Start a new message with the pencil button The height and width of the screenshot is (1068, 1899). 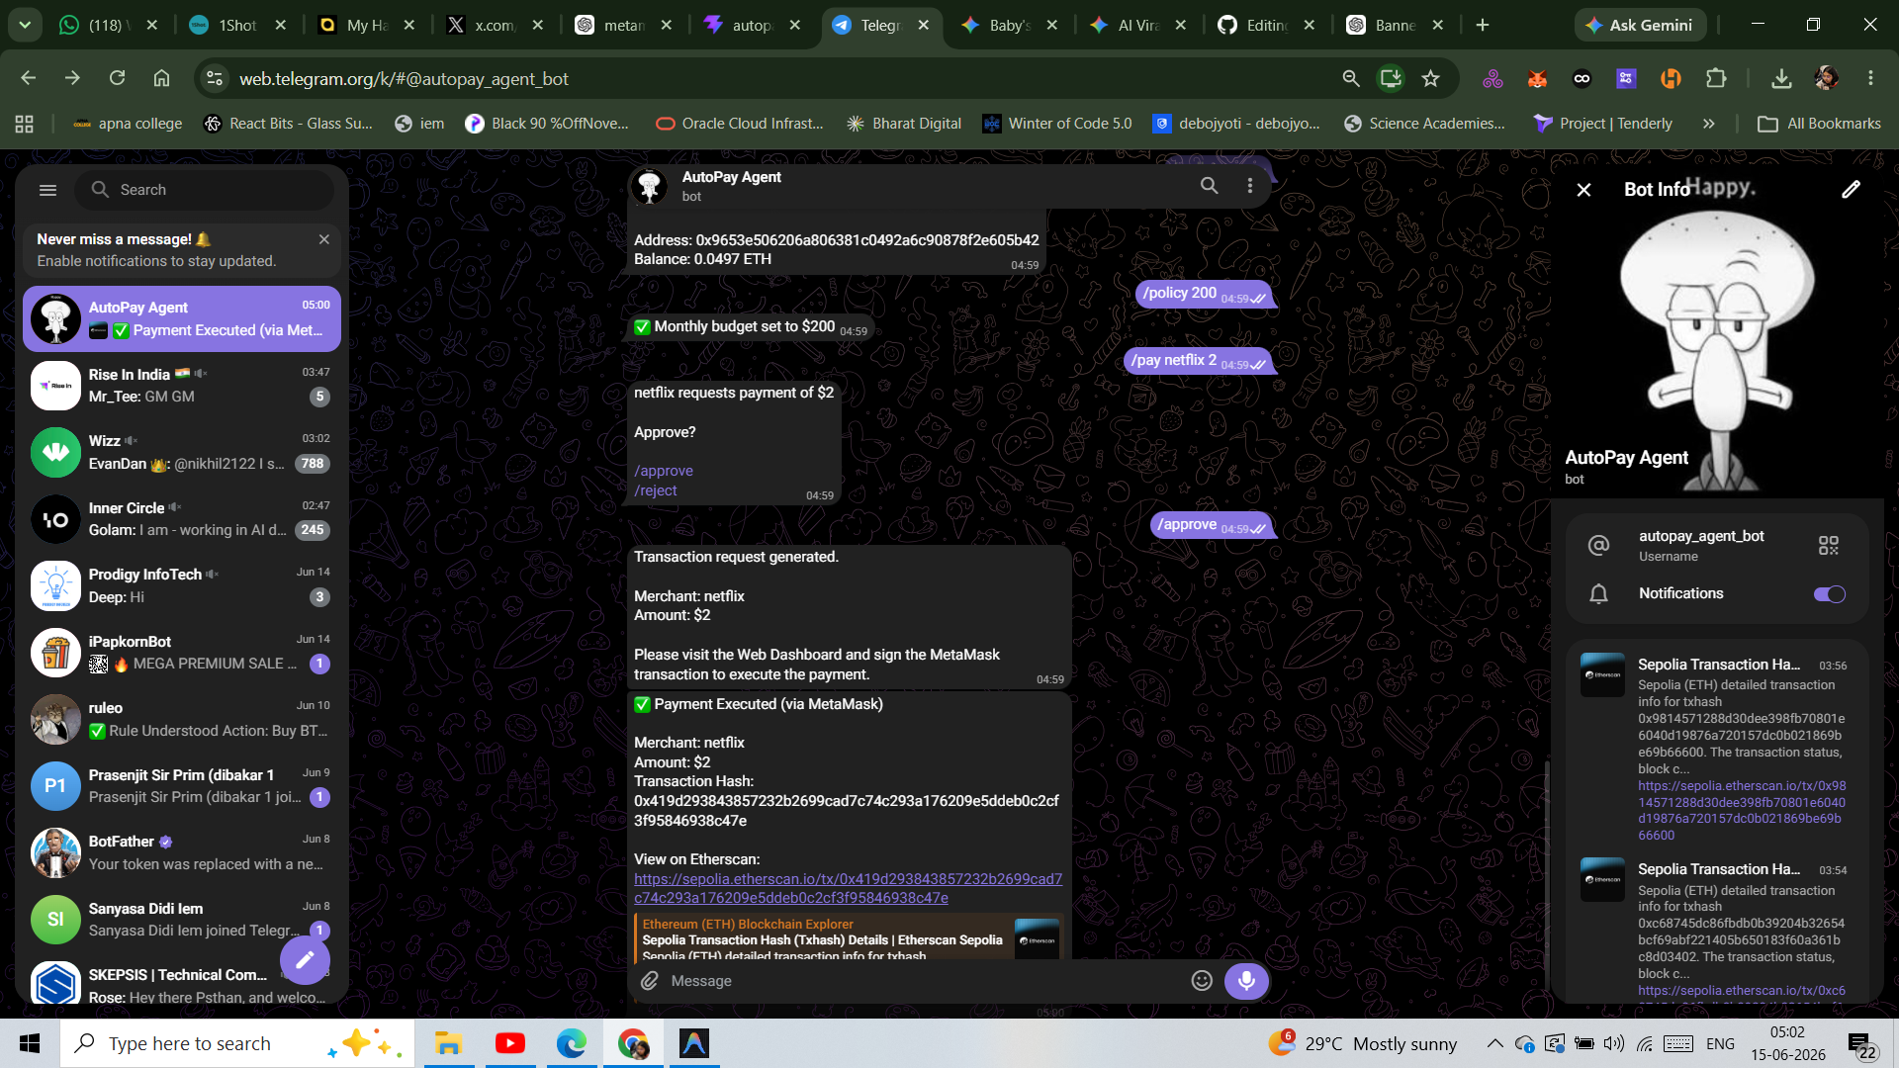coord(305,959)
